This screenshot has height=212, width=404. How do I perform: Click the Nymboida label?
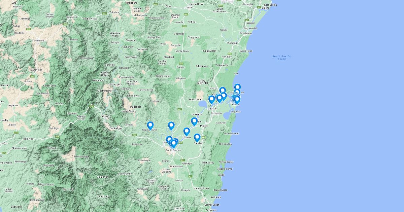(142, 189)
